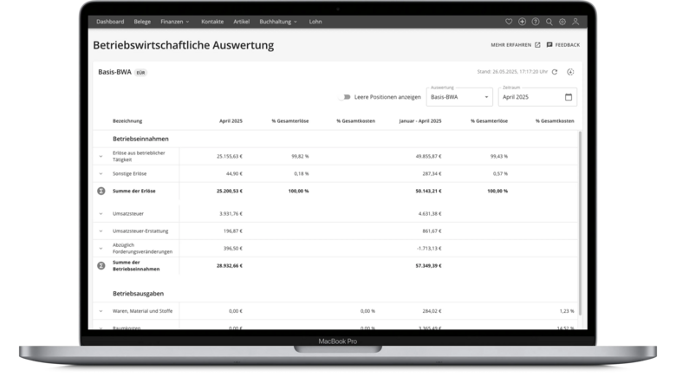This screenshot has height=390, width=676.
Task: Click the plus create-new icon in top bar
Action: point(522,21)
